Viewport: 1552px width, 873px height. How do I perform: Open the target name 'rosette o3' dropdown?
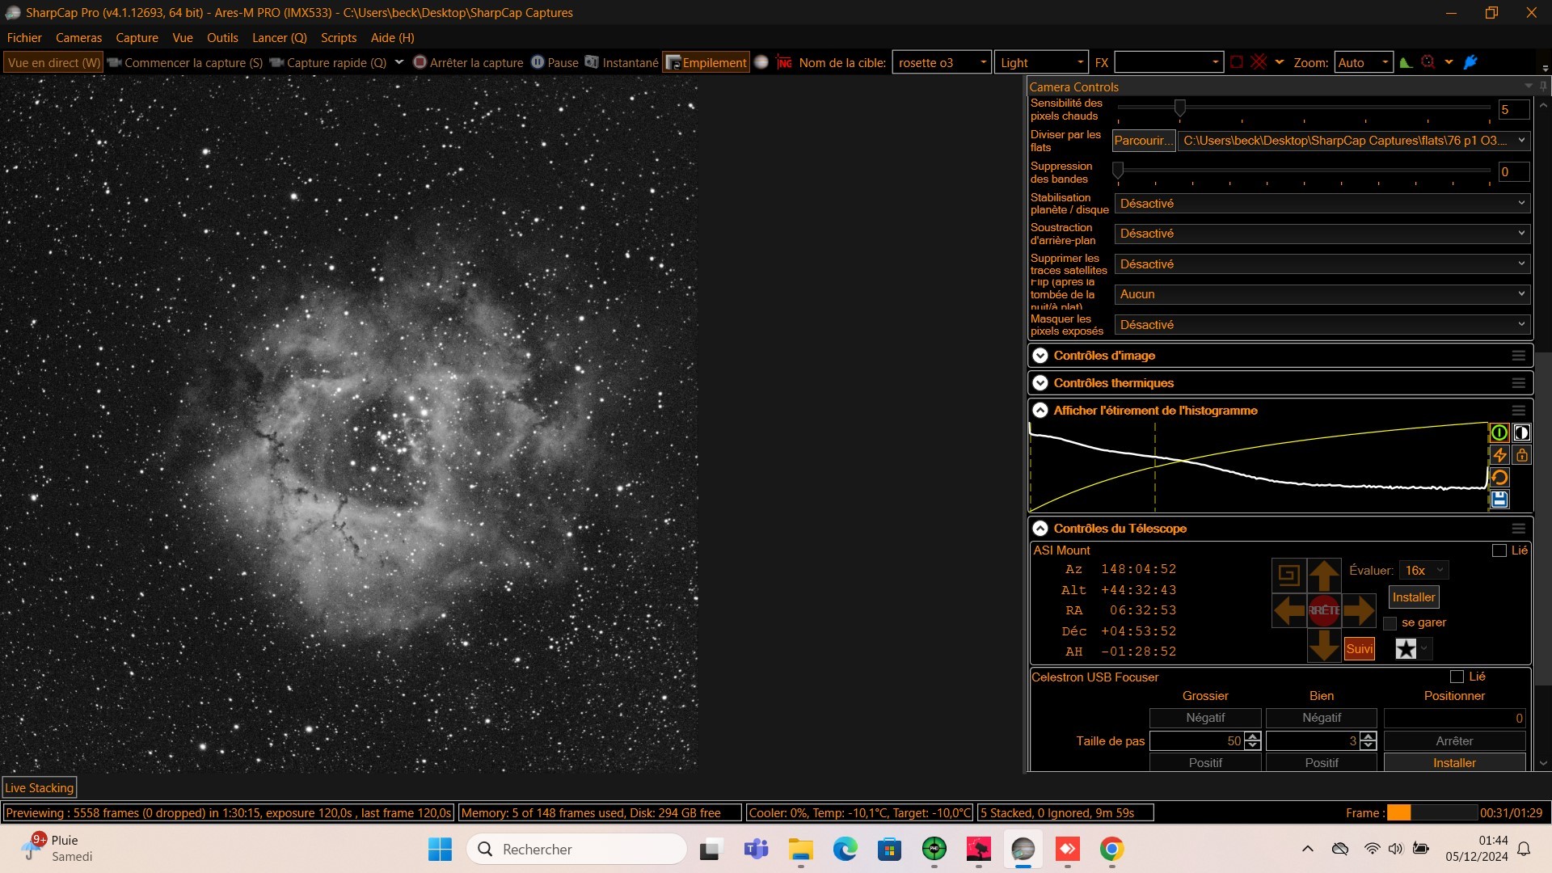coord(942,62)
